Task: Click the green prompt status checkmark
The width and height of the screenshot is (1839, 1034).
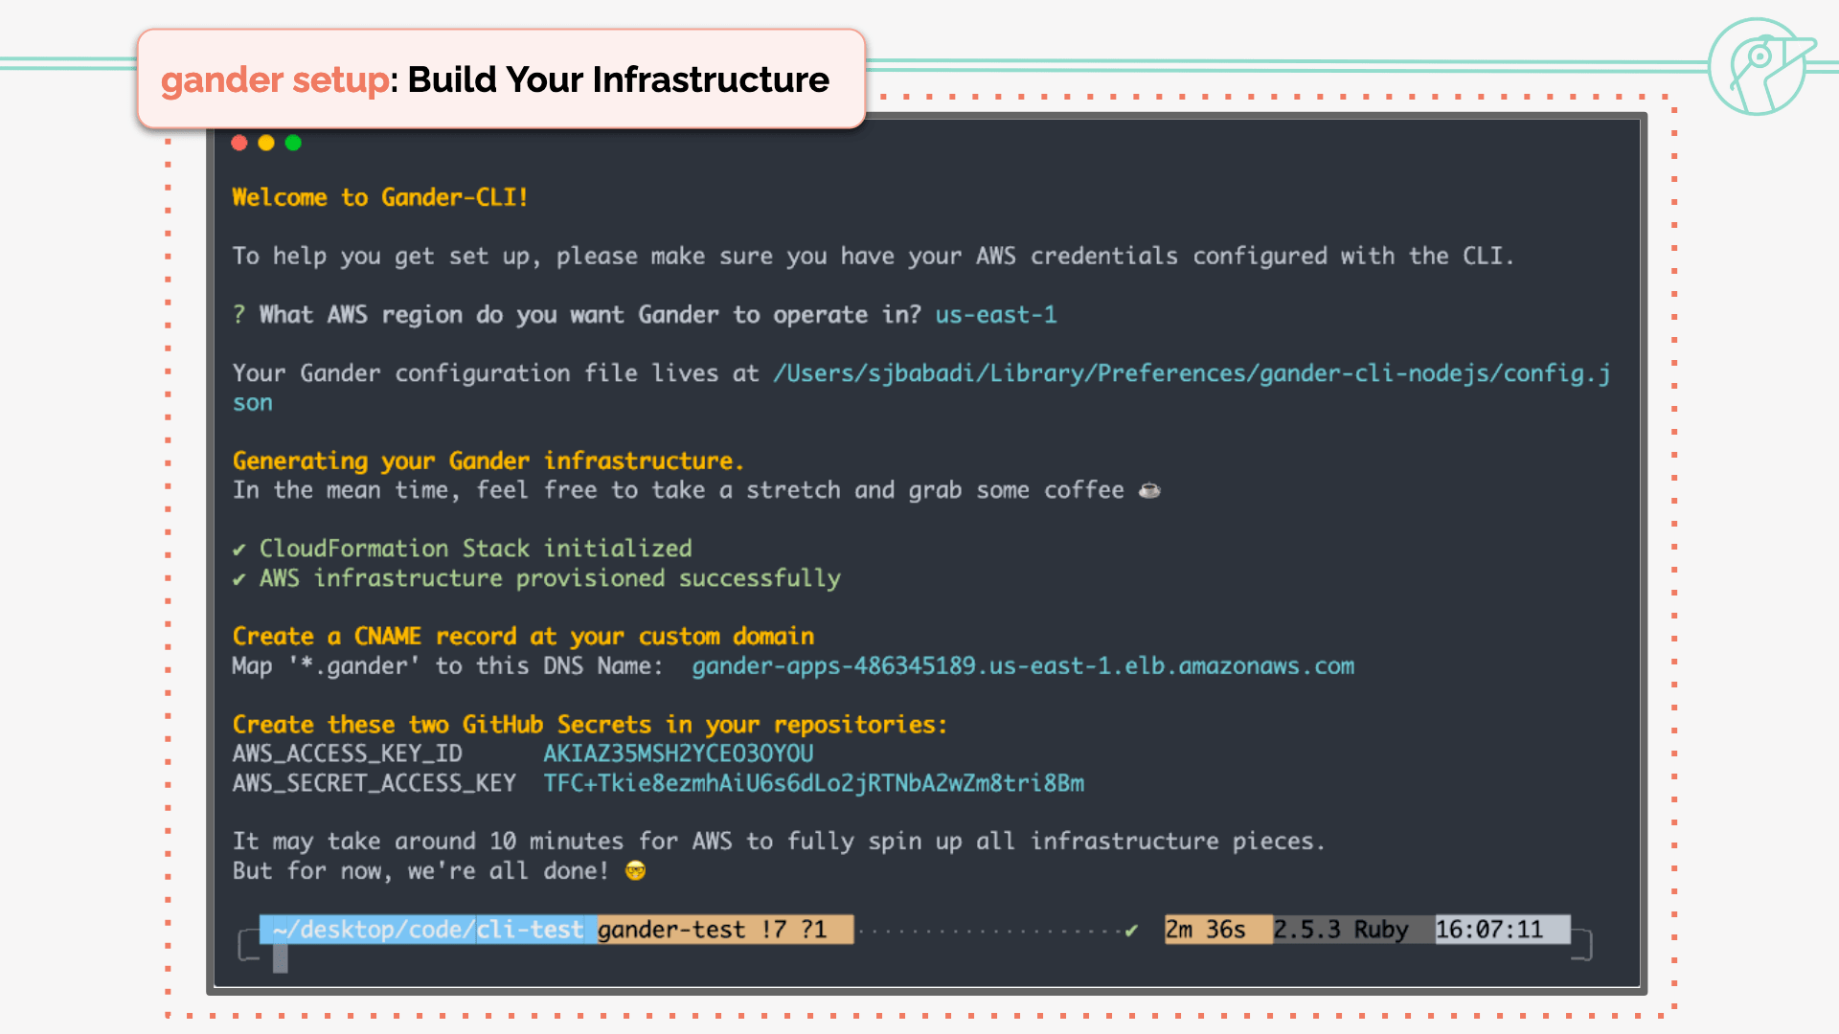Action: click(1131, 930)
